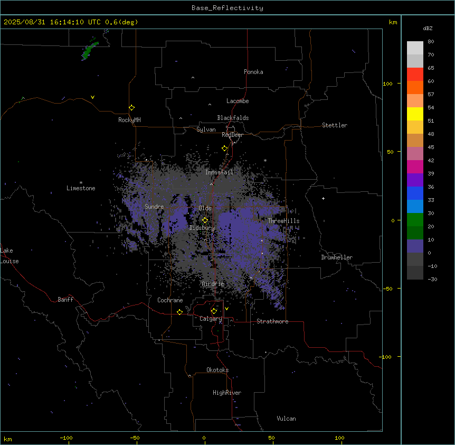Click the yellow diamond marker above RockyMH
This screenshot has height=445, width=455.
(132, 108)
